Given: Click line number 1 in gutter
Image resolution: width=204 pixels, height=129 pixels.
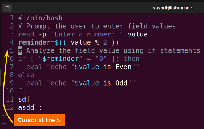Looking at the screenshot, I should click(x=12, y=18).
